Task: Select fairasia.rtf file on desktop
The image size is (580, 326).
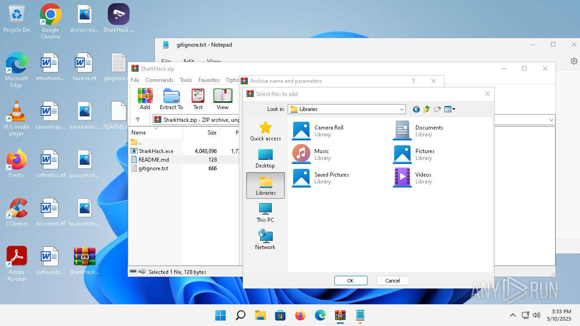Action: pos(85,67)
